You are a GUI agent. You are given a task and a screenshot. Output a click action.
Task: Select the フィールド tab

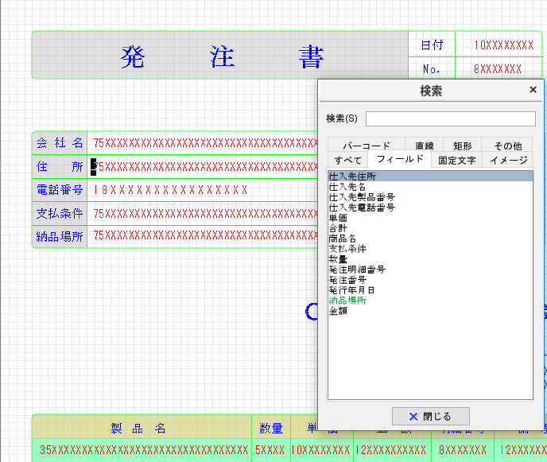(x=400, y=159)
